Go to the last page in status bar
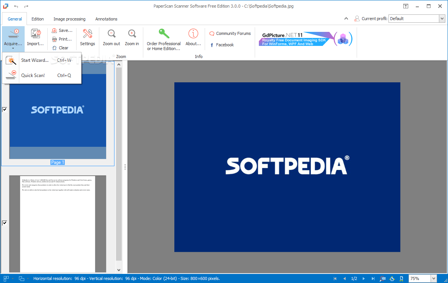 (x=373, y=279)
